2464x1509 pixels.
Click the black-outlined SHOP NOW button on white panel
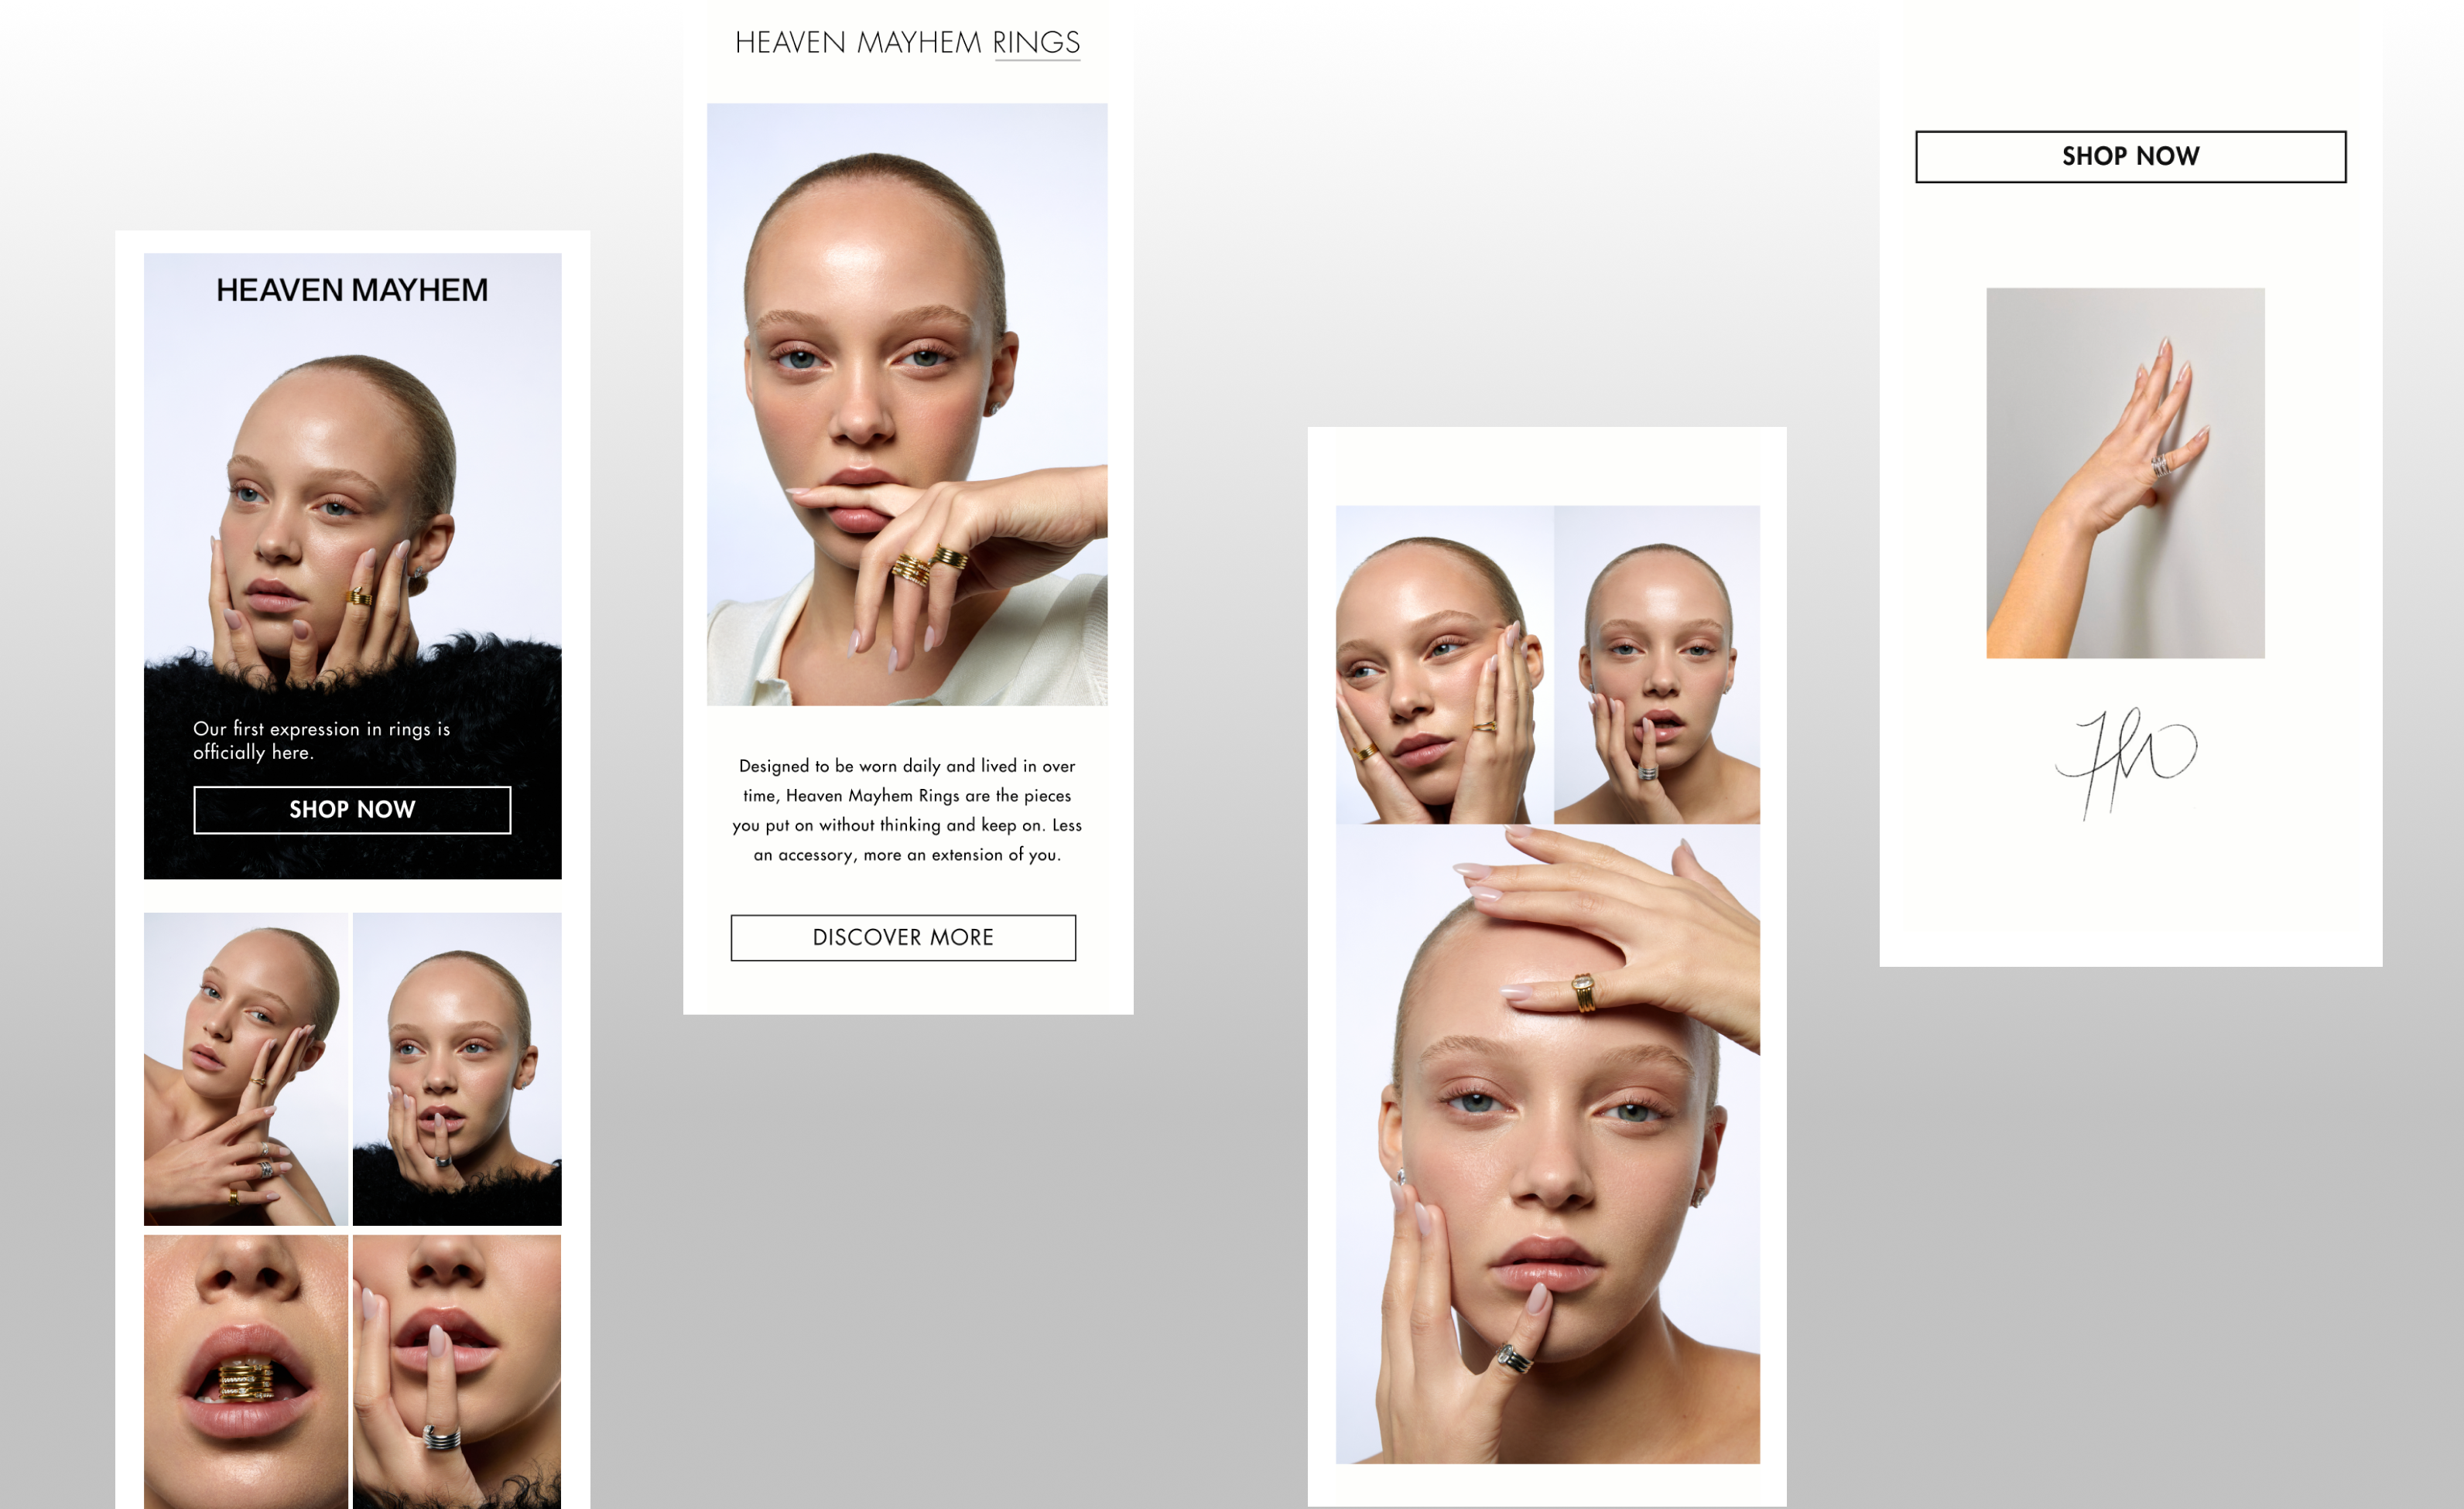click(x=2130, y=156)
